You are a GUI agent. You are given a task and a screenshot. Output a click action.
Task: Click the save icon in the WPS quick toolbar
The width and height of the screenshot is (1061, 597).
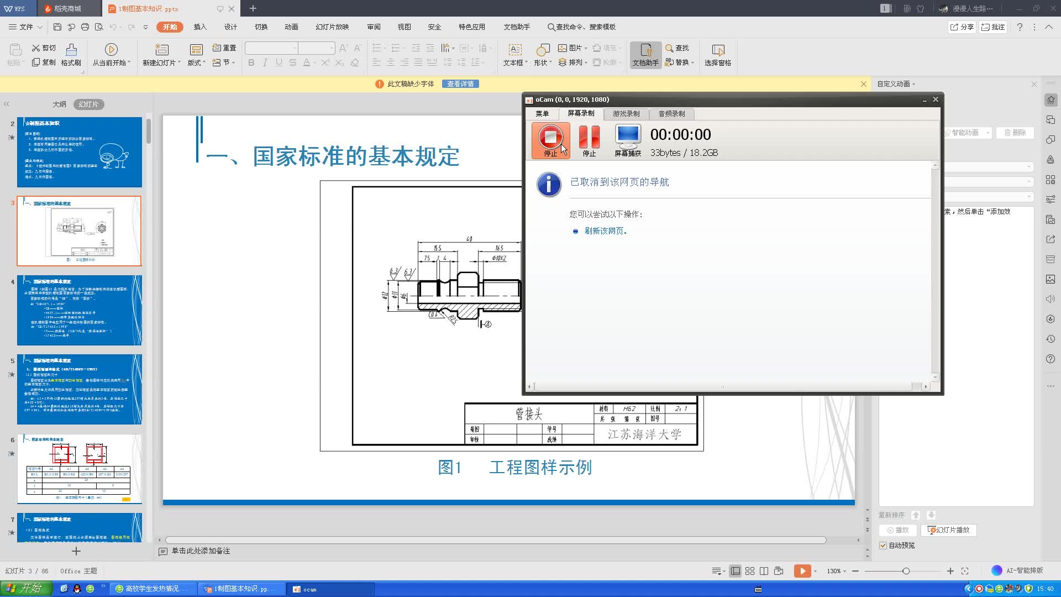[57, 27]
